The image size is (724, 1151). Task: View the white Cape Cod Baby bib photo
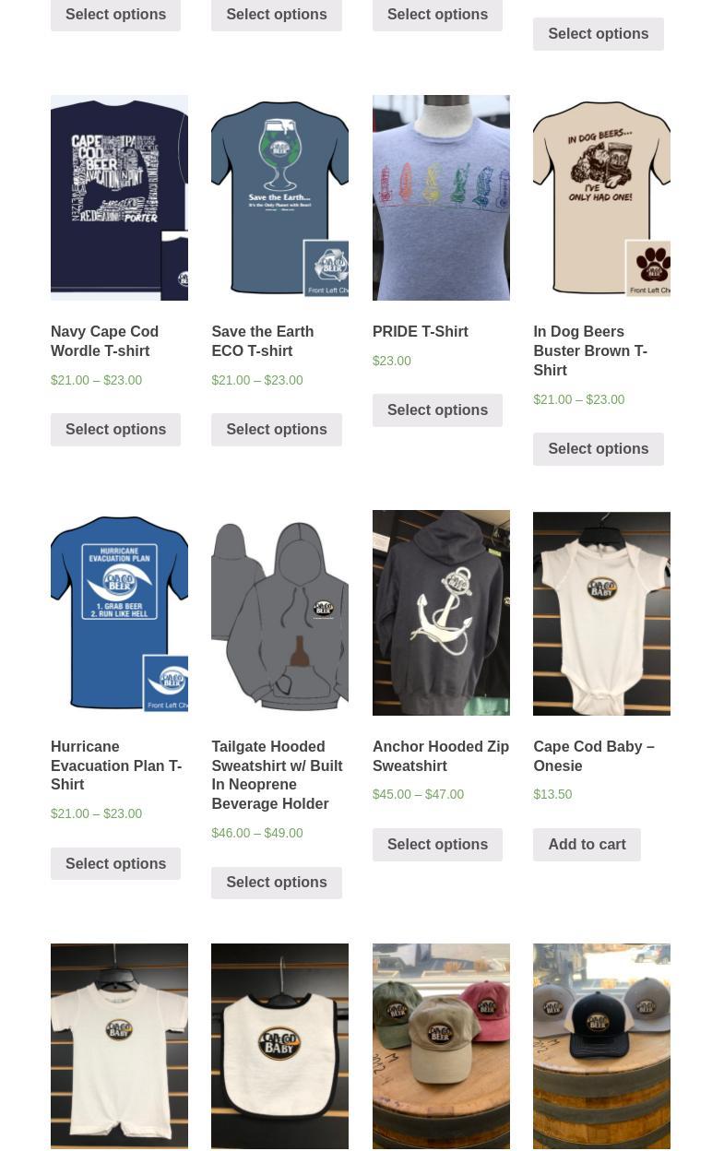pyautogui.click(x=279, y=1046)
